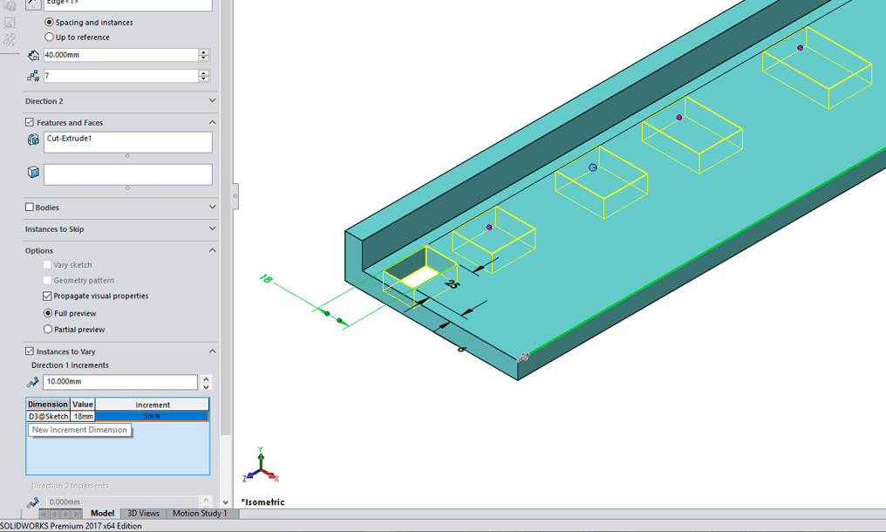Enable the Bodies checkbox
The height and width of the screenshot is (532, 886).
[30, 208]
